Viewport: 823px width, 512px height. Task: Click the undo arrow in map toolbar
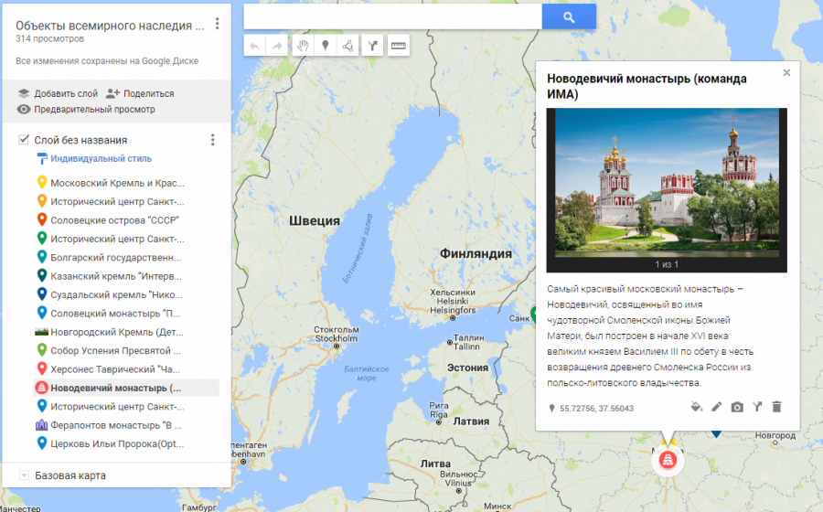254,45
